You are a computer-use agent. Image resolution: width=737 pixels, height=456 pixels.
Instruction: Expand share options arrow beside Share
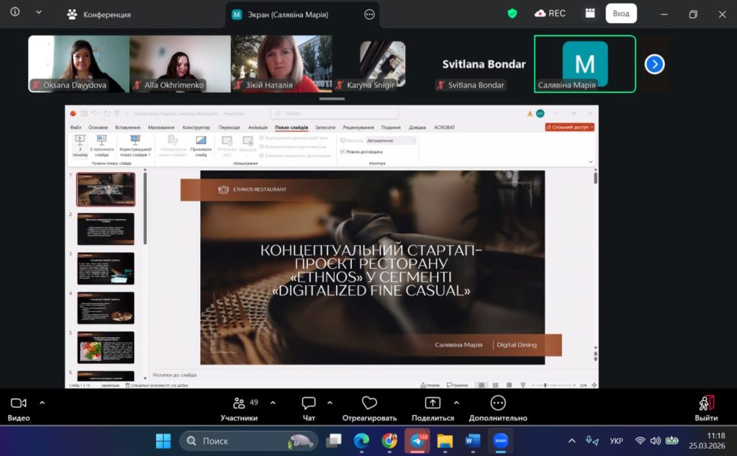(456, 403)
